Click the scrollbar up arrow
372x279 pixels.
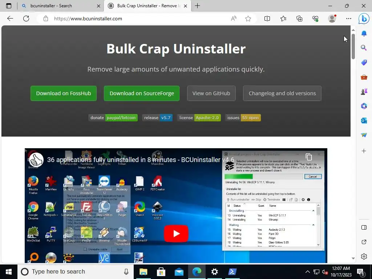(353, 30)
